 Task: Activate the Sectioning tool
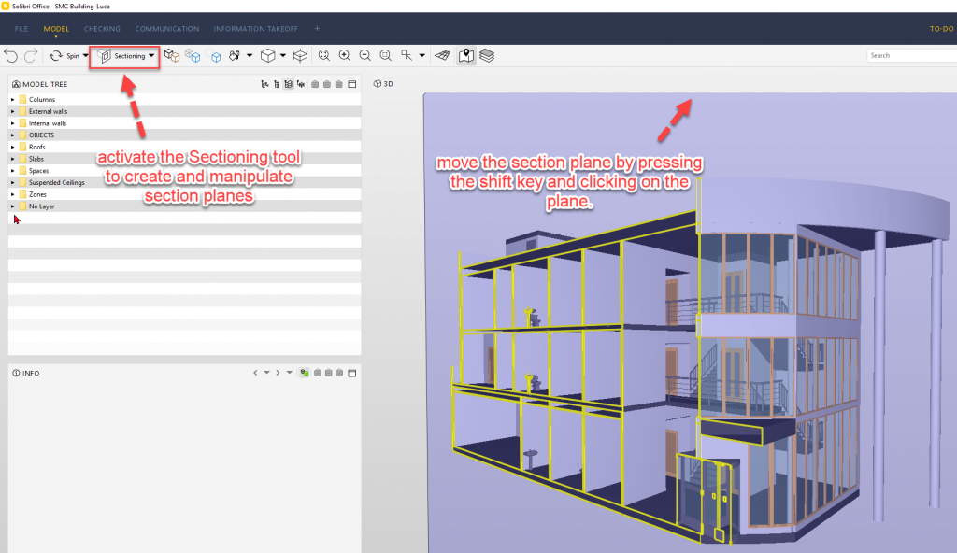[121, 55]
